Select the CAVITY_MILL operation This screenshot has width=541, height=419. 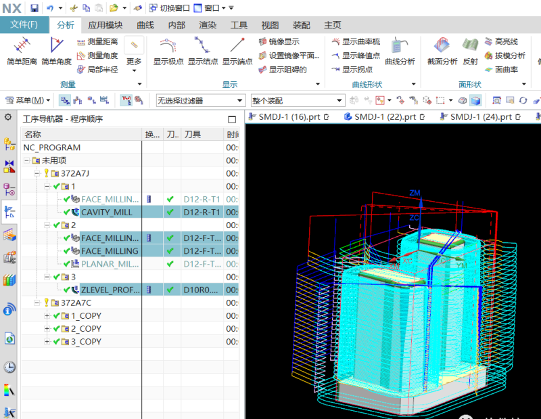pos(107,212)
